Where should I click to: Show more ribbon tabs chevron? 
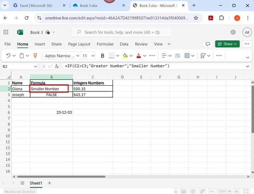169,44
